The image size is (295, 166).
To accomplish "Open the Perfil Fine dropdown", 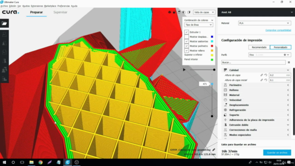I will click(270, 55).
